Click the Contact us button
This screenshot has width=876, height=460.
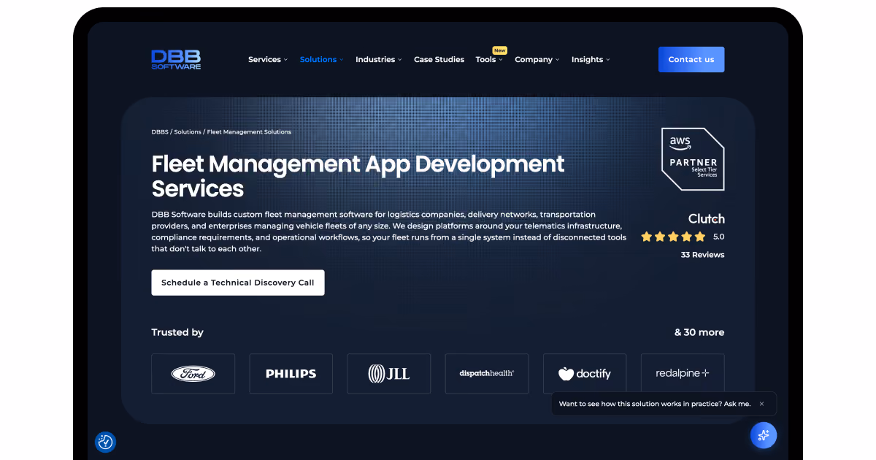click(691, 60)
